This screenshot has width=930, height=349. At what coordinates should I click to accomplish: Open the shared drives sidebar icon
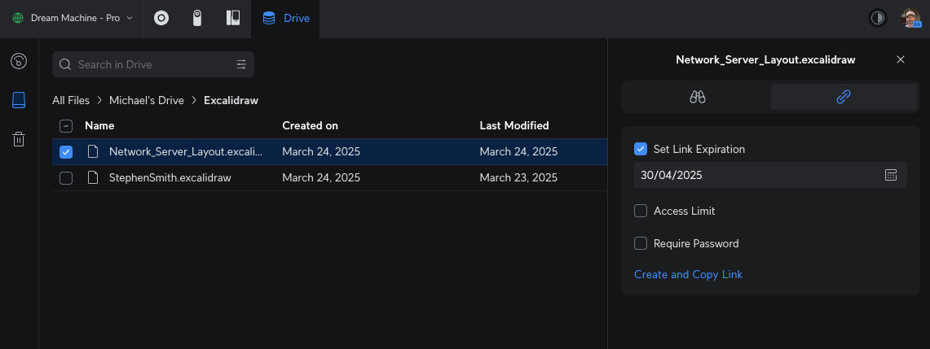coord(19,61)
